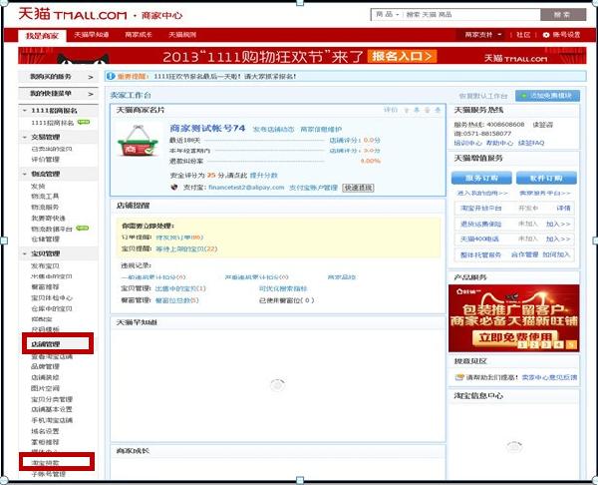Image resolution: width=598 pixels, height=485 pixels.
Task: Open 淘宝贷款 in sidebar
Action: coord(45,462)
